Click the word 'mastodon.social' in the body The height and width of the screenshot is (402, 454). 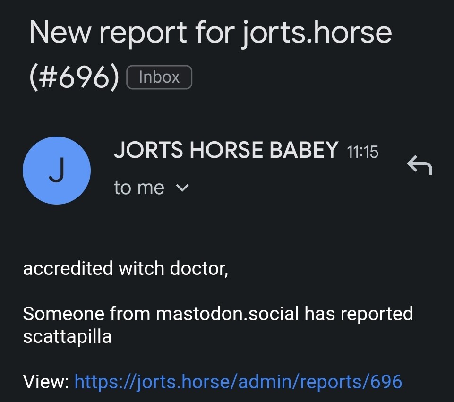(227, 314)
